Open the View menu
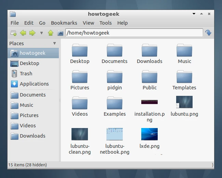The width and height of the screenshot is (222, 178). tap(88, 23)
